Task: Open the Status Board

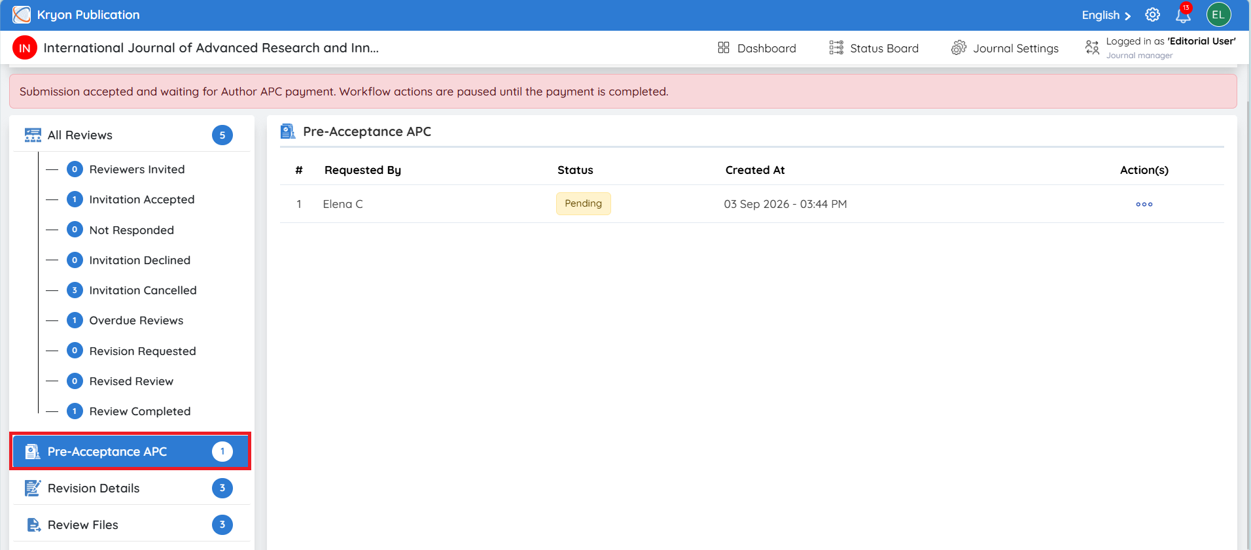Action: pos(874,48)
